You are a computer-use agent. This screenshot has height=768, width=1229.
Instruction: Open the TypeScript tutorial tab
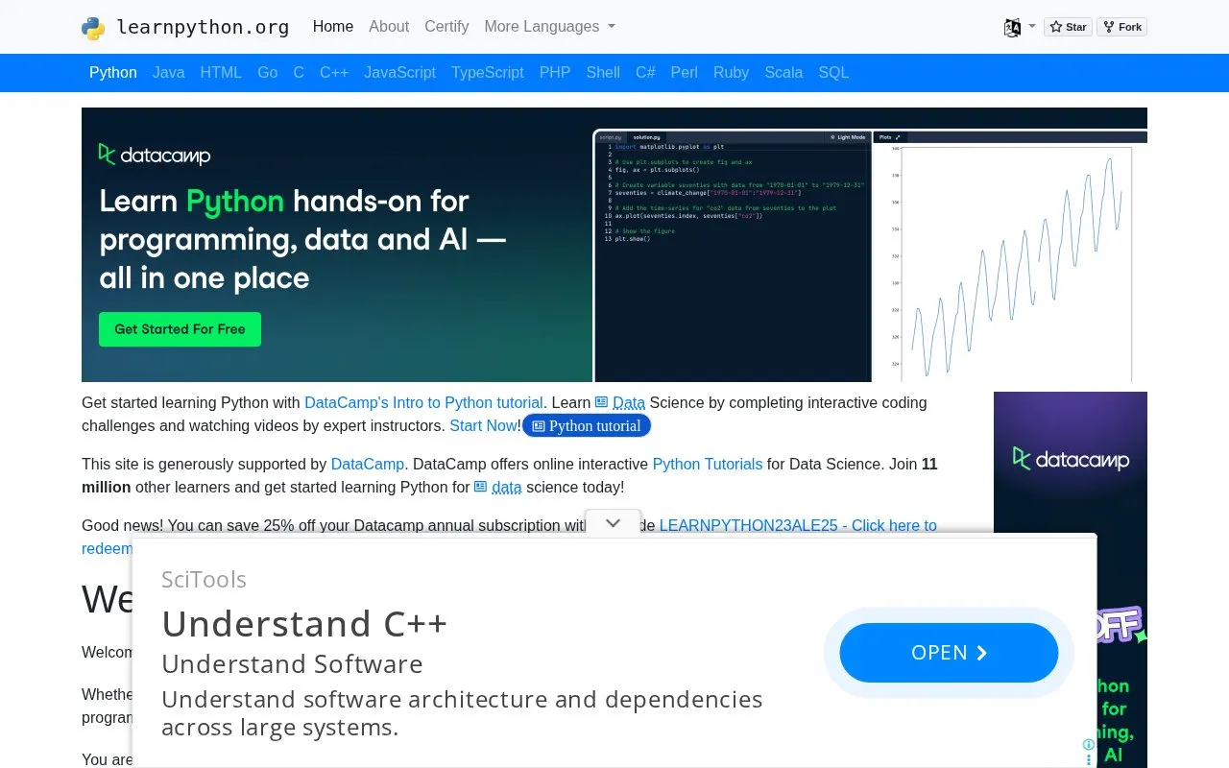tap(488, 73)
